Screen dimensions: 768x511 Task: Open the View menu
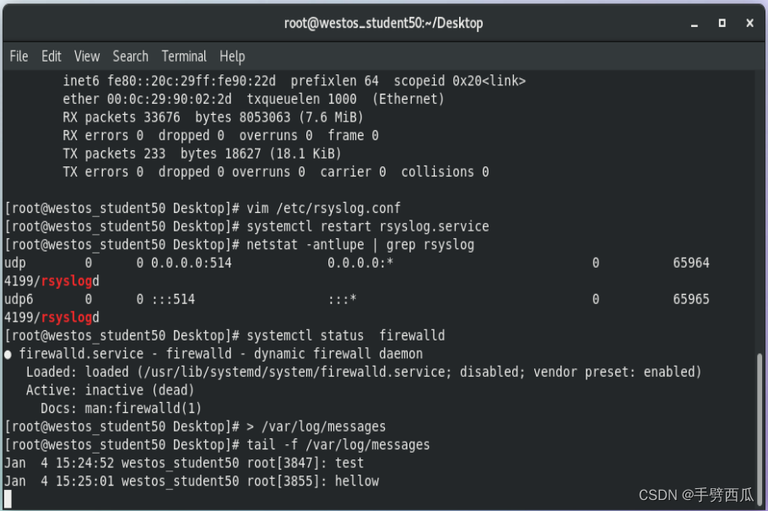(x=86, y=56)
